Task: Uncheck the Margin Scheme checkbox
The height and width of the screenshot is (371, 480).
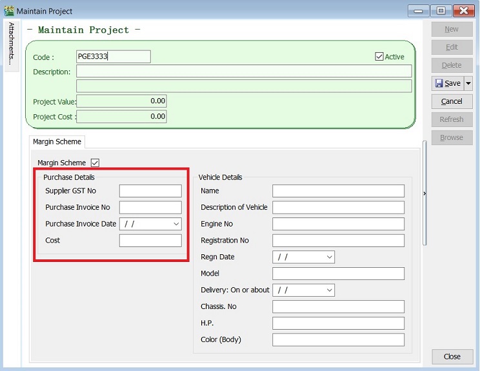Action: pos(95,163)
